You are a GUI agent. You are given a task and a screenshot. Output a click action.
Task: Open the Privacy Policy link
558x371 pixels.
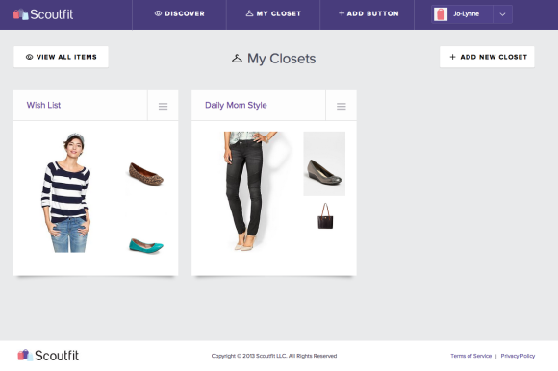coord(518,356)
